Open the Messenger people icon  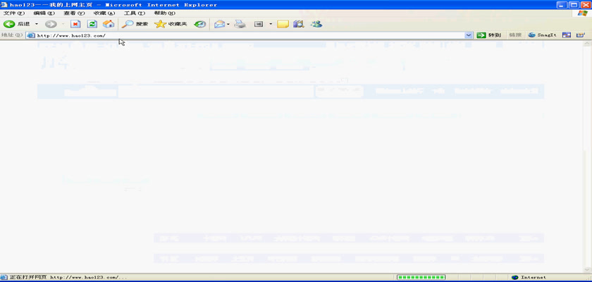316,24
